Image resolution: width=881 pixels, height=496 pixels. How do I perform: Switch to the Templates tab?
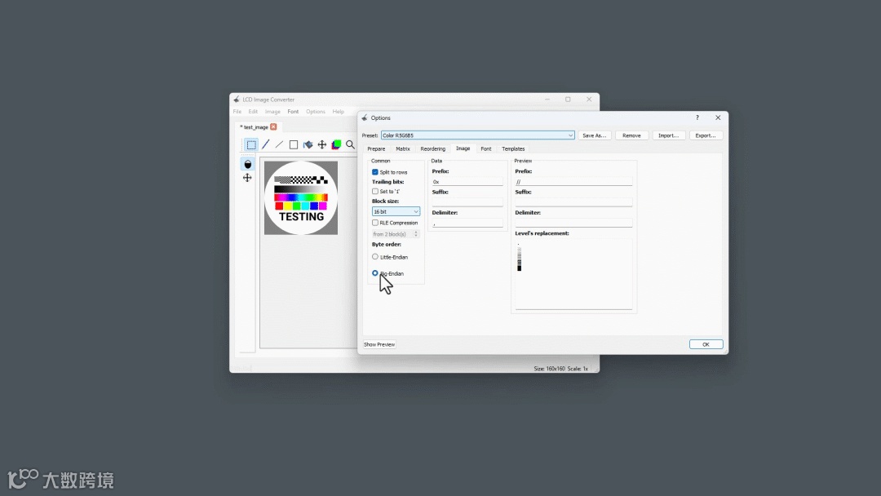tap(513, 148)
